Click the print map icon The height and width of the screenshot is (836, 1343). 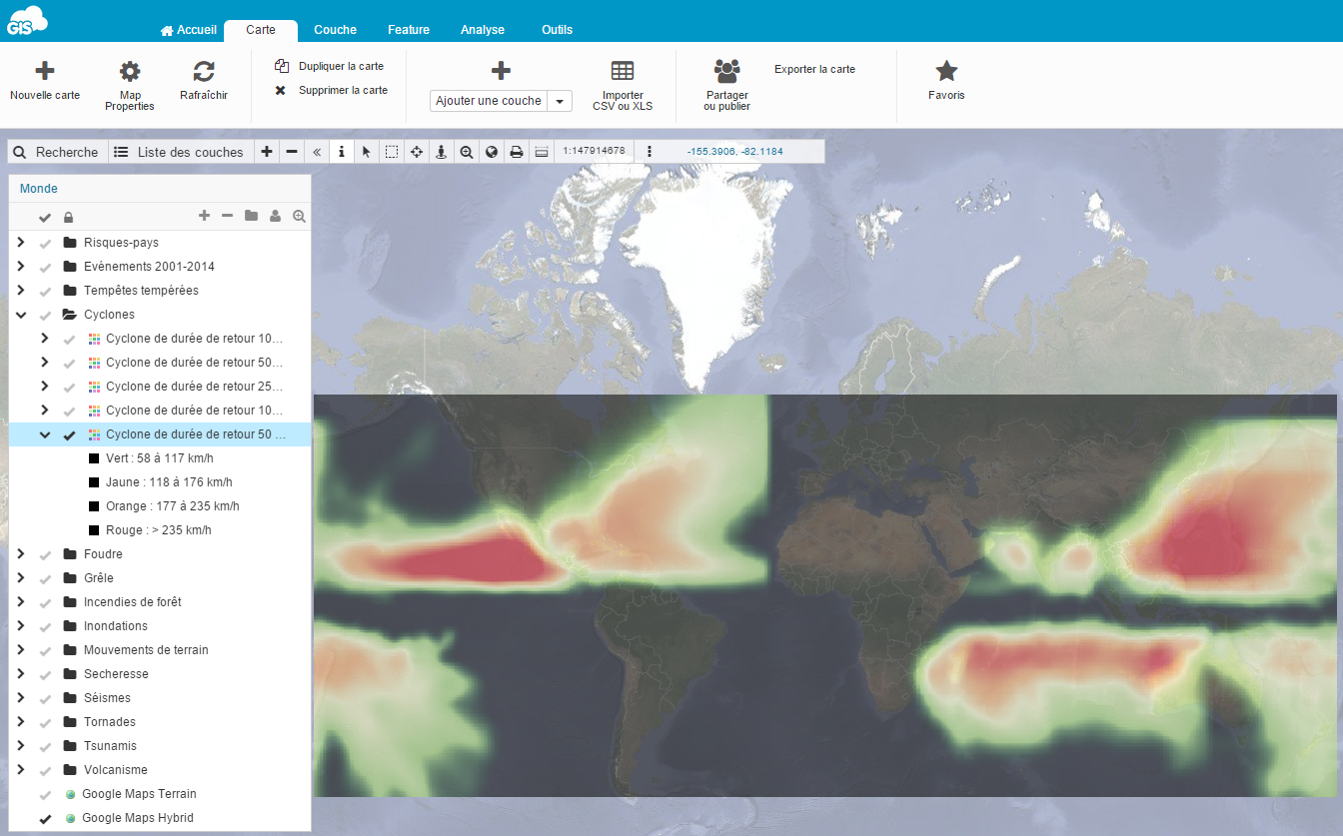[x=516, y=152]
